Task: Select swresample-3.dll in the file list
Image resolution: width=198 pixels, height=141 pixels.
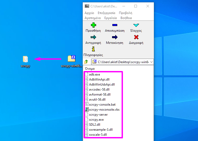Action: click(101, 130)
